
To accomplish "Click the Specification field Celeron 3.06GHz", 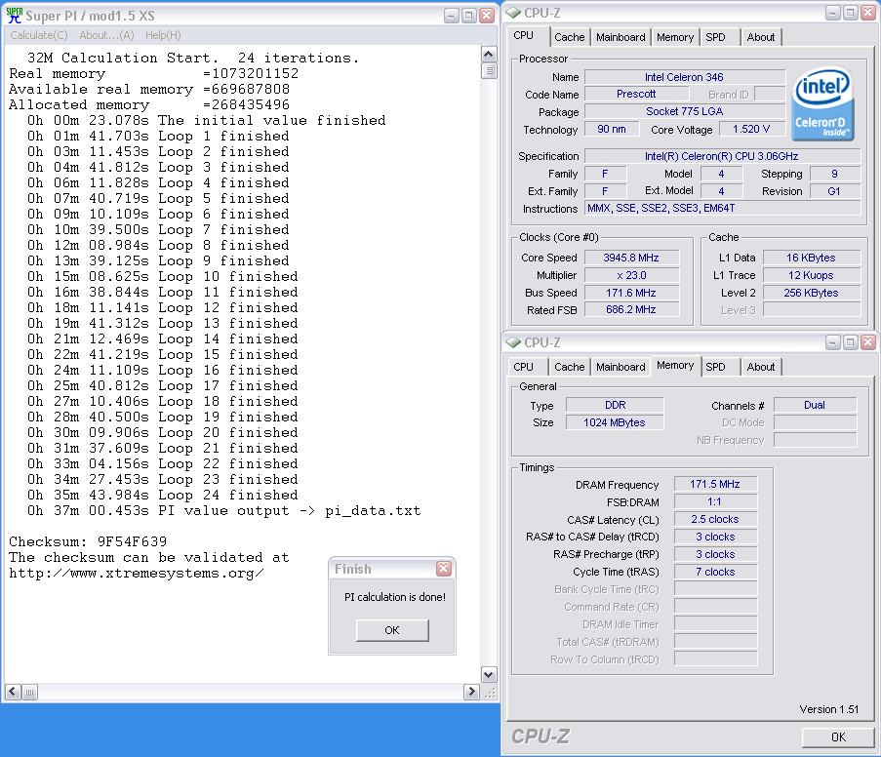I will point(722,156).
